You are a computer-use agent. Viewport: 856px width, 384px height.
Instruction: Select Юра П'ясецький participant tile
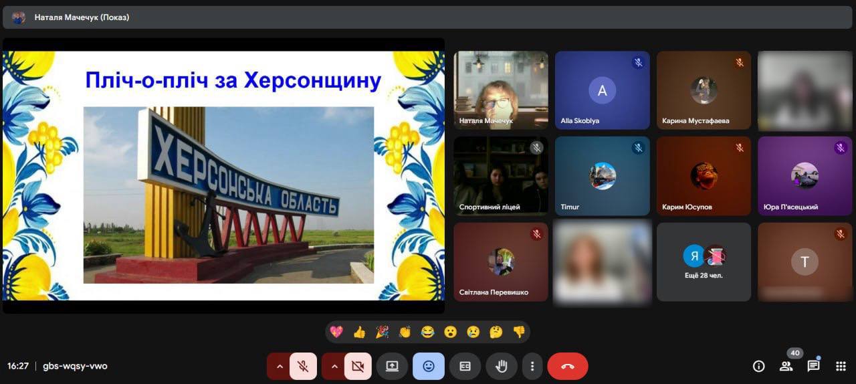805,176
